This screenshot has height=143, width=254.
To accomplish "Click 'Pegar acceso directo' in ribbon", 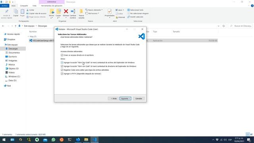I will click(x=36, y=17).
